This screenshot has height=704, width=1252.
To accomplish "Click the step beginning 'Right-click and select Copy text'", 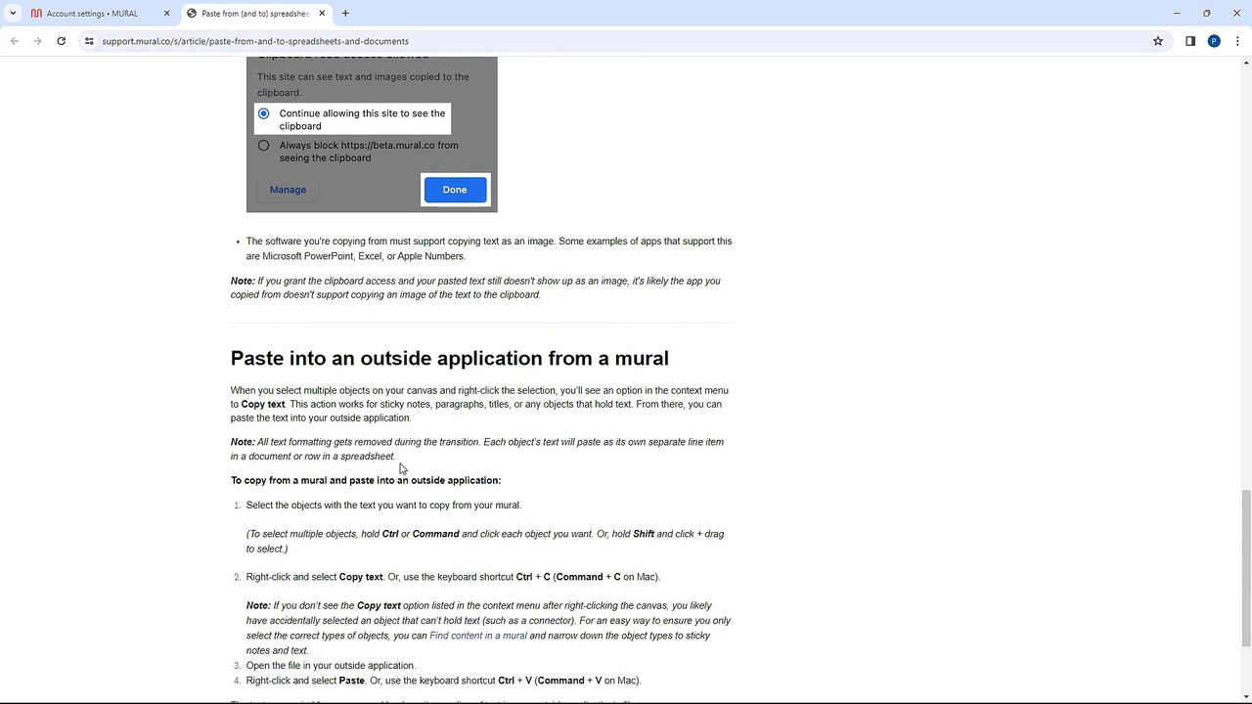I will point(453,577).
